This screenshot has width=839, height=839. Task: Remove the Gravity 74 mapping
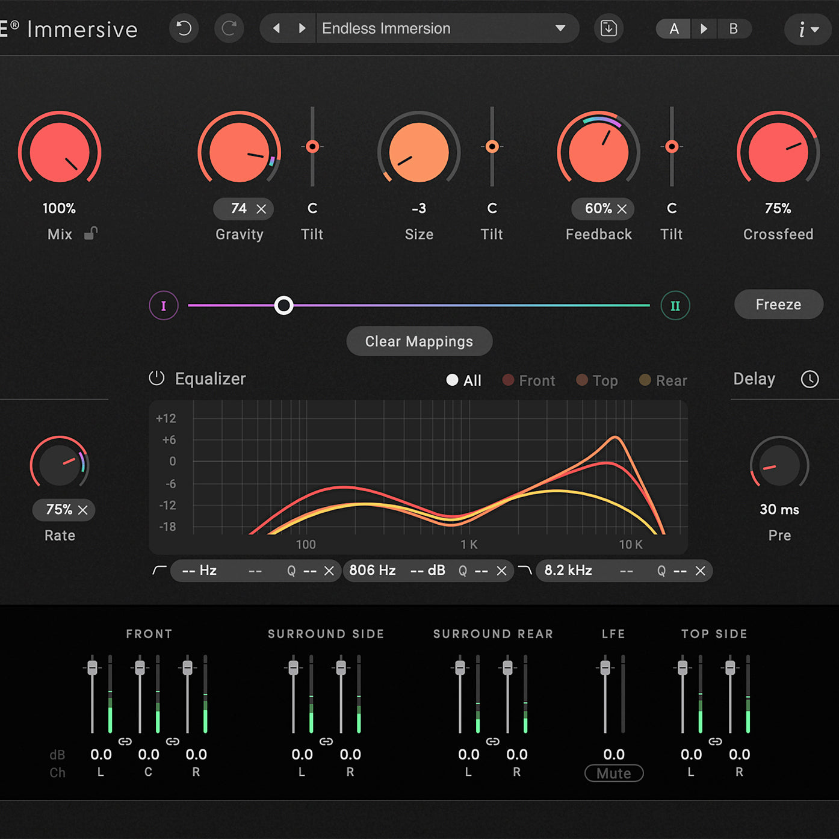click(x=261, y=209)
